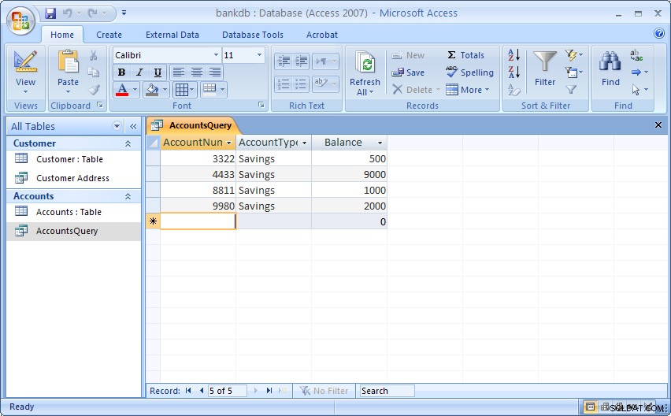Open Advanced filter options
671x416 pixels.
point(573,72)
